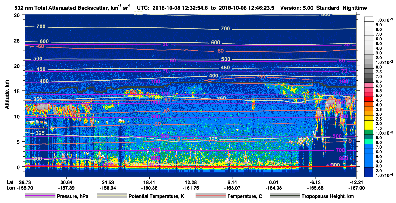This screenshot has width=396, height=203.
Task: Click the altitude tick label 25
Action: point(17,40)
